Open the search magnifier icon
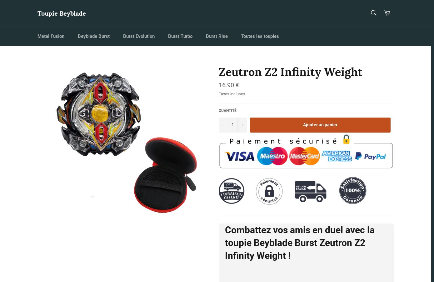The width and height of the screenshot is (434, 282). pyautogui.click(x=373, y=13)
